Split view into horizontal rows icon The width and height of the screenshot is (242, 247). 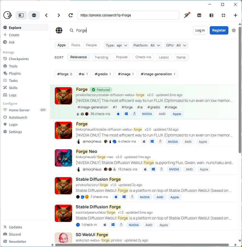(x=211, y=15)
